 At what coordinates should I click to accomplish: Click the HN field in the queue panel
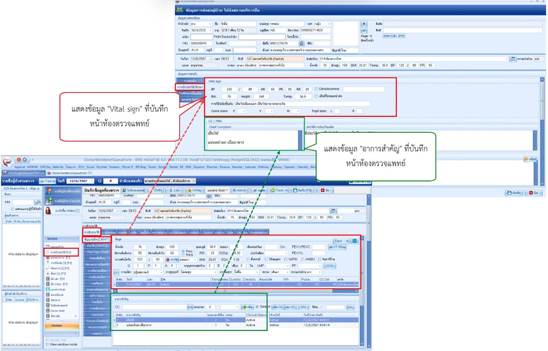(x=23, y=202)
